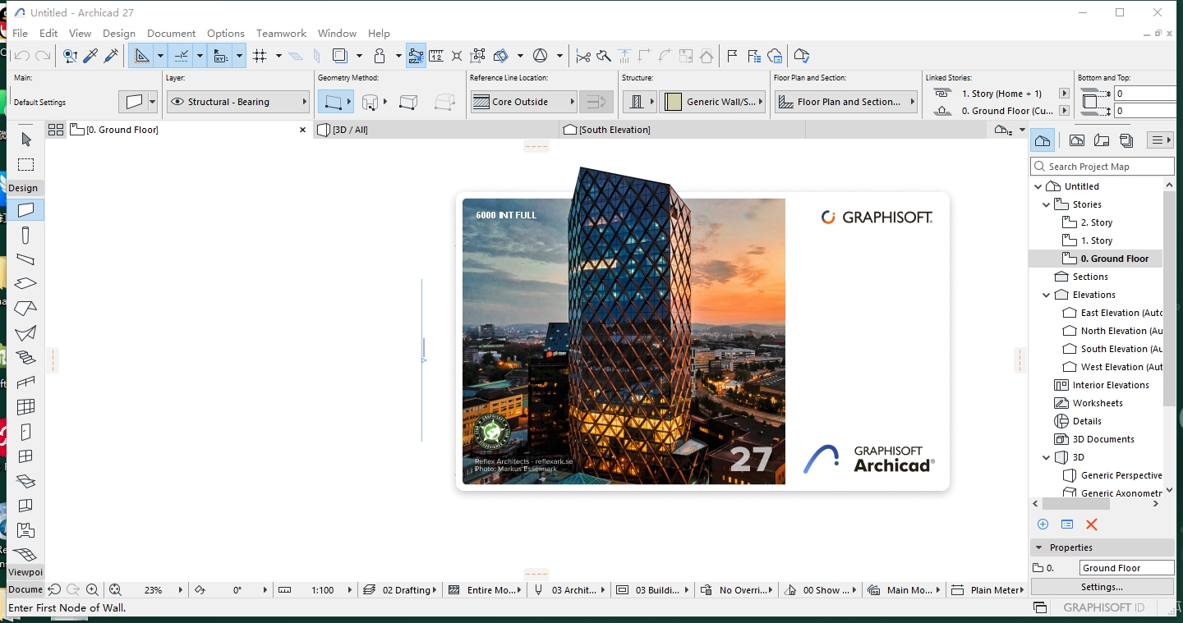Click the Find and Select icon
1183x623 pixels.
point(71,56)
